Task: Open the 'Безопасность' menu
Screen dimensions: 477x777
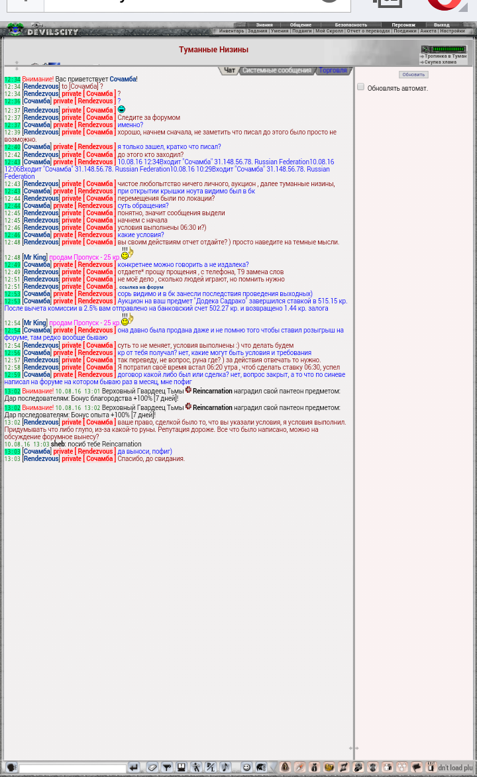Action: pyautogui.click(x=350, y=25)
